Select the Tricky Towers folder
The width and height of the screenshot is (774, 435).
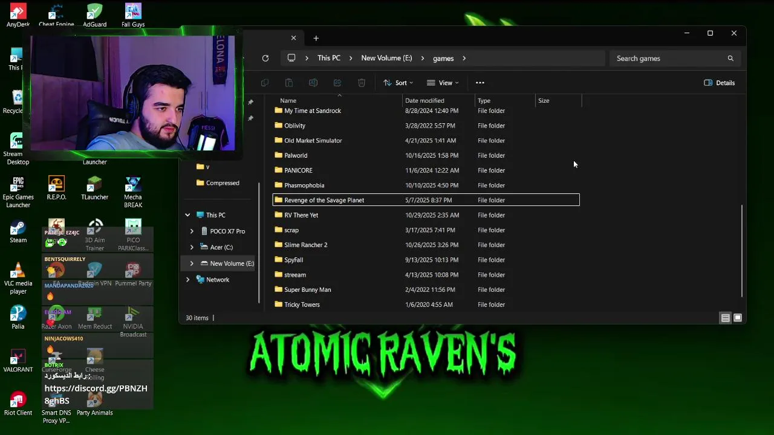click(426, 304)
